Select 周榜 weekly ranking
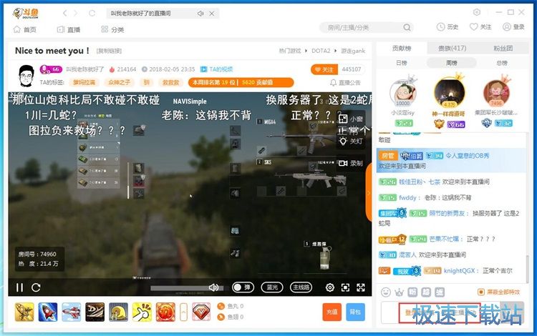537x336 pixels. pos(451,63)
